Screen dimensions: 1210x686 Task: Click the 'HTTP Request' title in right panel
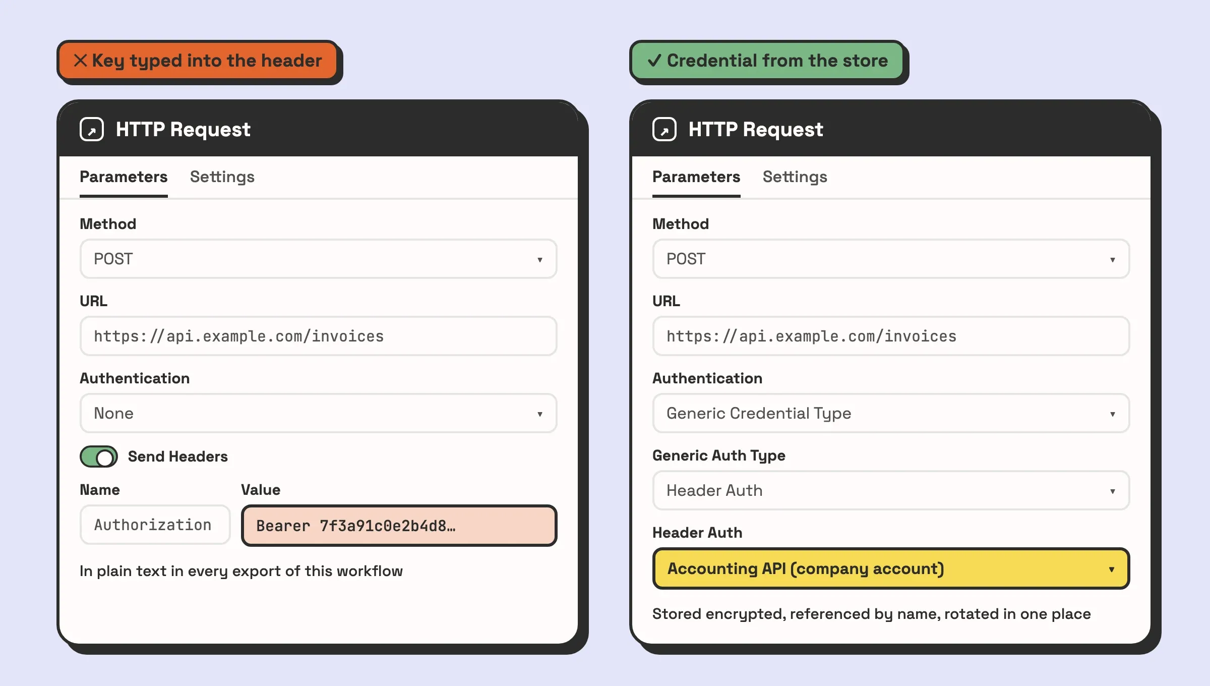pos(756,130)
